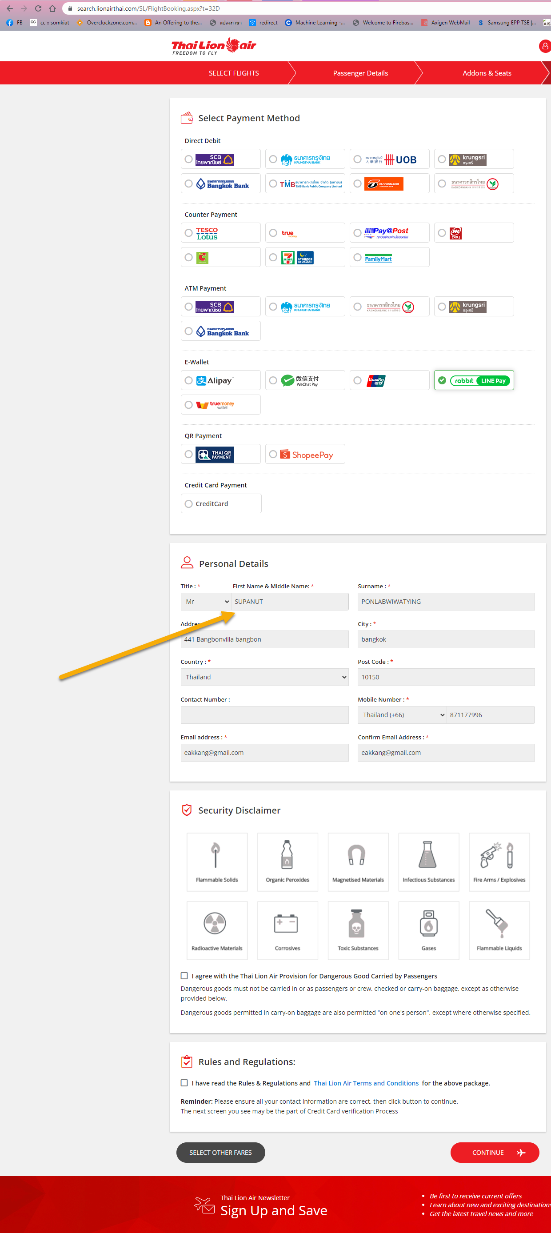Click the Flammable Solids icon tile

217,862
